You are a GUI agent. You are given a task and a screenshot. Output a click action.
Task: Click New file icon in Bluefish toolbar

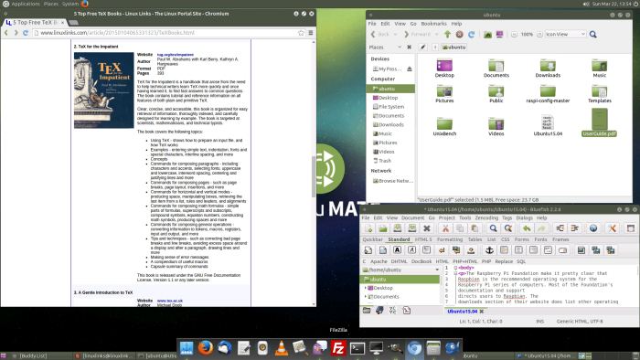368,228
